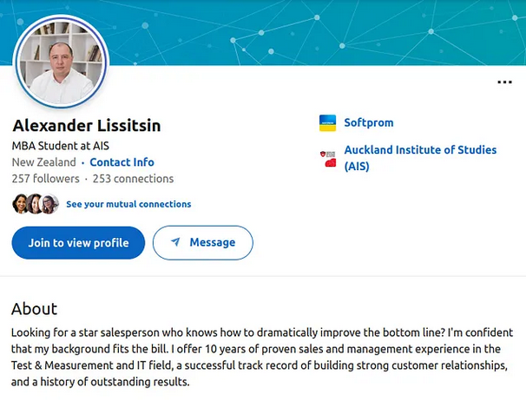Screen dimensions: 526x401
Task: Click the Auckland Institute of Studies logo icon
Action: point(327,158)
